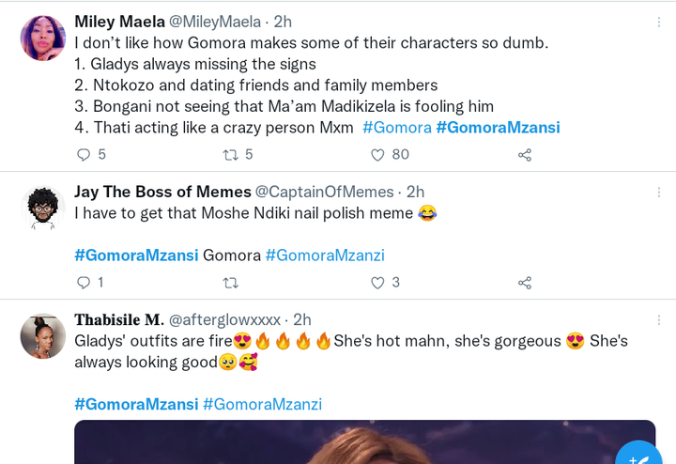Open more options on Miley Maela's tweet
The image size is (676, 464).
point(659,22)
